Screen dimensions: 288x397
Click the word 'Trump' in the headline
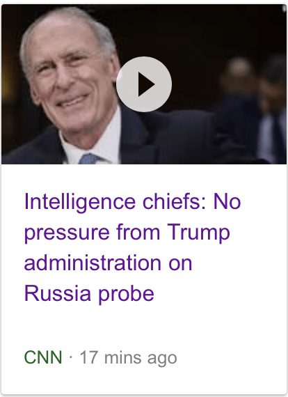click(198, 232)
